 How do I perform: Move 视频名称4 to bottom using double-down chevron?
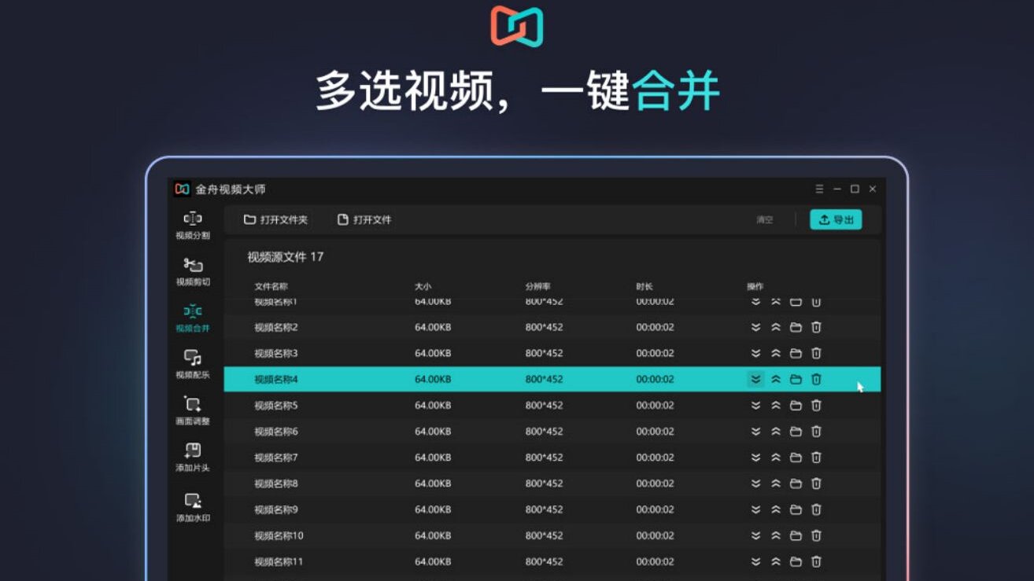(754, 379)
